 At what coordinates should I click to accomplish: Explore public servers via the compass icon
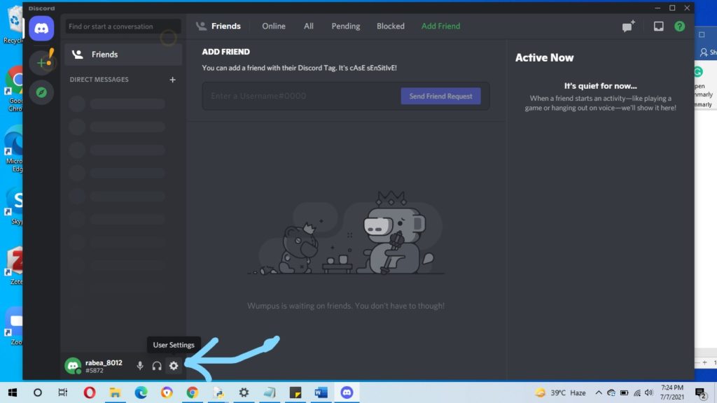pyautogui.click(x=41, y=92)
